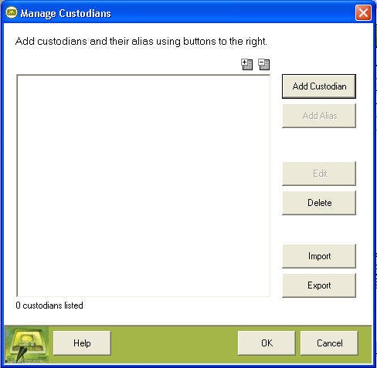Confirm changes with OK
The image size is (377, 368).
tap(267, 343)
